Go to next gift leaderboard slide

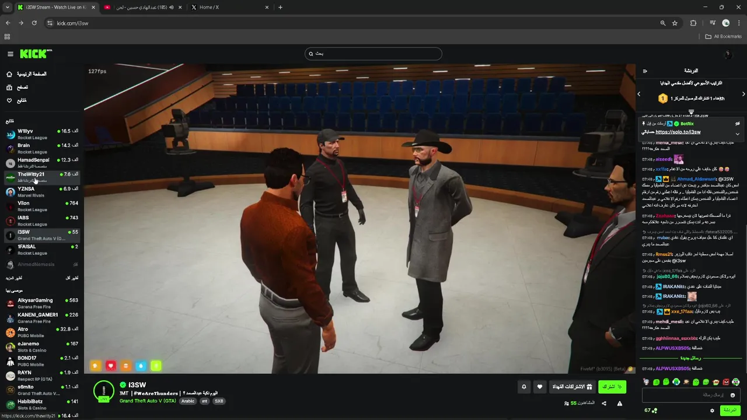pyautogui.click(x=743, y=94)
